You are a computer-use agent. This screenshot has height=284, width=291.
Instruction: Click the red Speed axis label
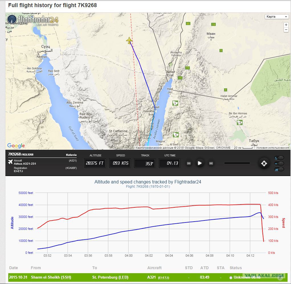coord(283,223)
